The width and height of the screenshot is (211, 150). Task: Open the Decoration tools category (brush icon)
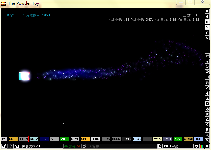(x=207, y=135)
